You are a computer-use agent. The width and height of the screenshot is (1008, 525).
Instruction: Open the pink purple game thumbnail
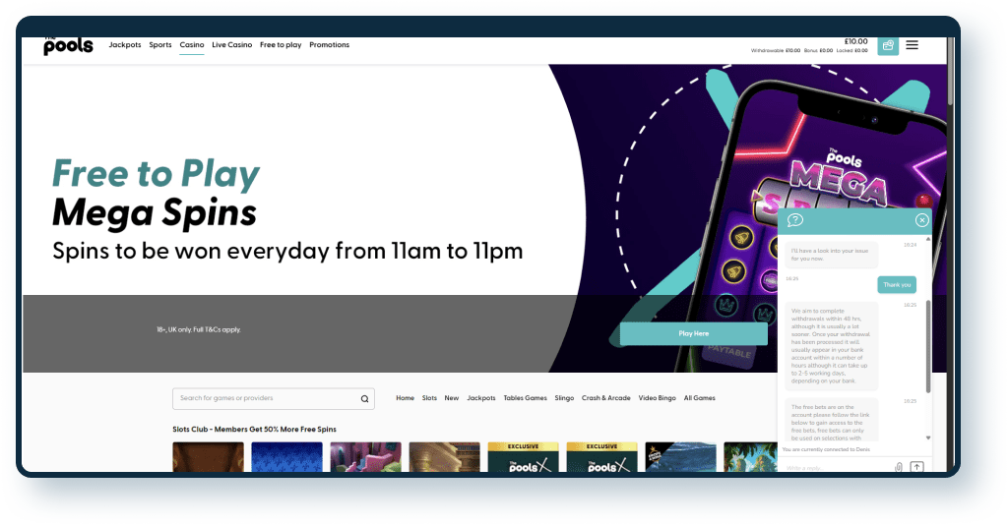366,457
